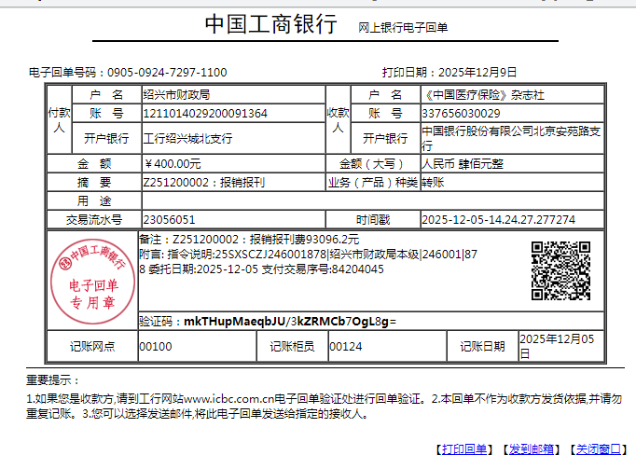636x469 pixels.
Task: Click the 打印回单 link
Action: click(x=465, y=450)
